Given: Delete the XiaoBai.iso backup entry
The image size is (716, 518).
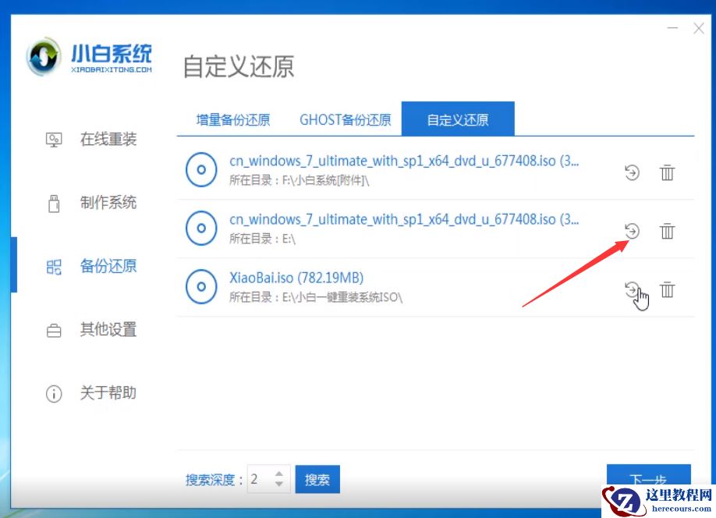Looking at the screenshot, I should click(x=667, y=289).
